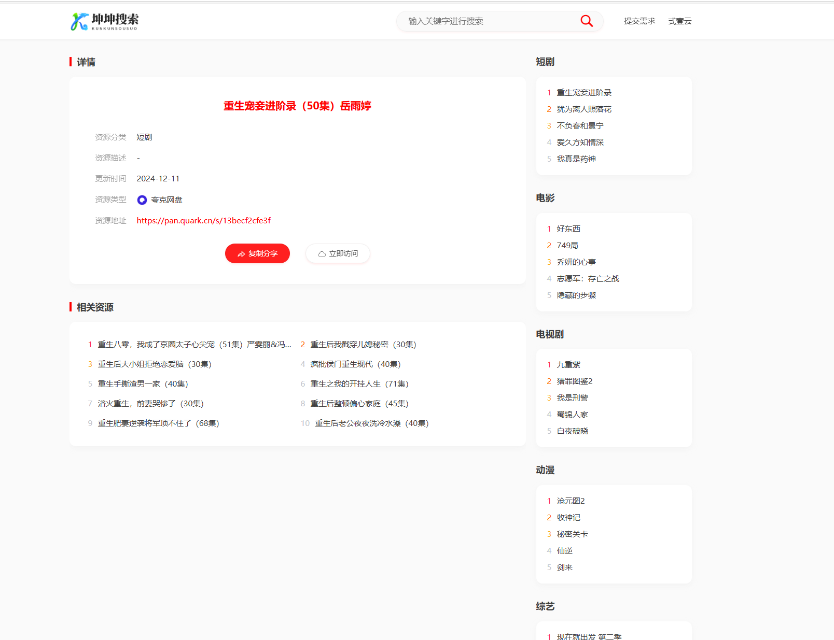834x640 pixels.
Task: Open related resource 疯批侯门重生现代
Action: coord(355,364)
